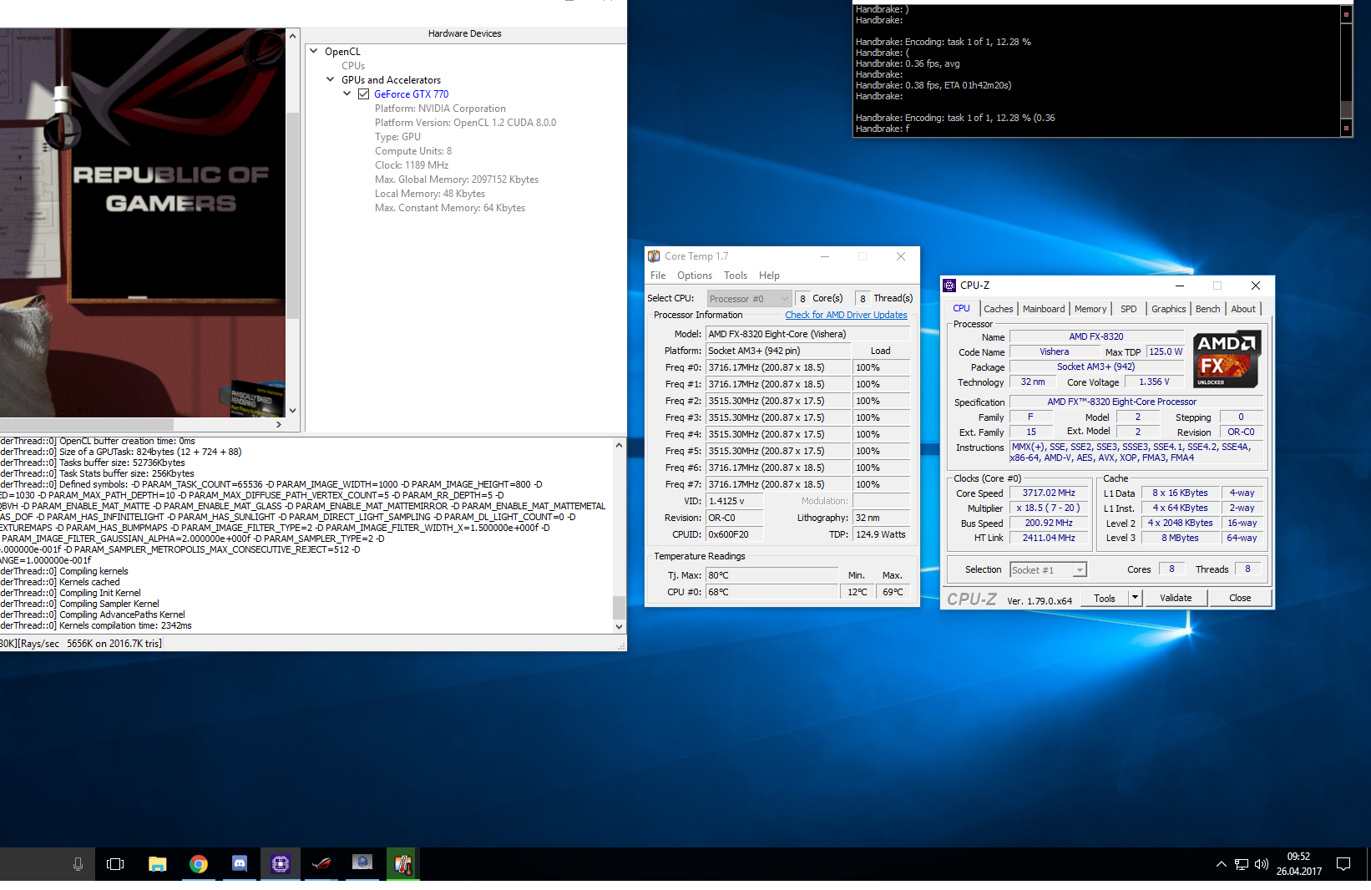The width and height of the screenshot is (1371, 890).
Task: Open the ROG app taskbar icon
Action: (321, 864)
